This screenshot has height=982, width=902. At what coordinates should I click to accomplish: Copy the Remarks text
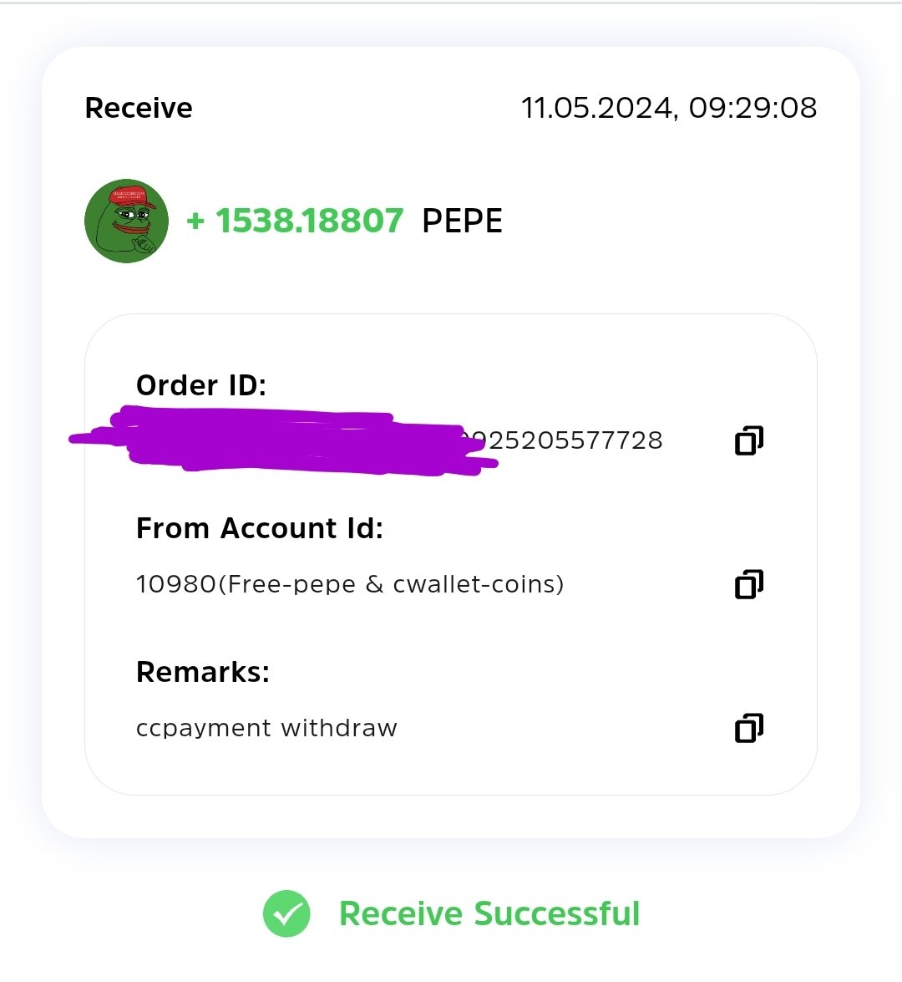[748, 728]
